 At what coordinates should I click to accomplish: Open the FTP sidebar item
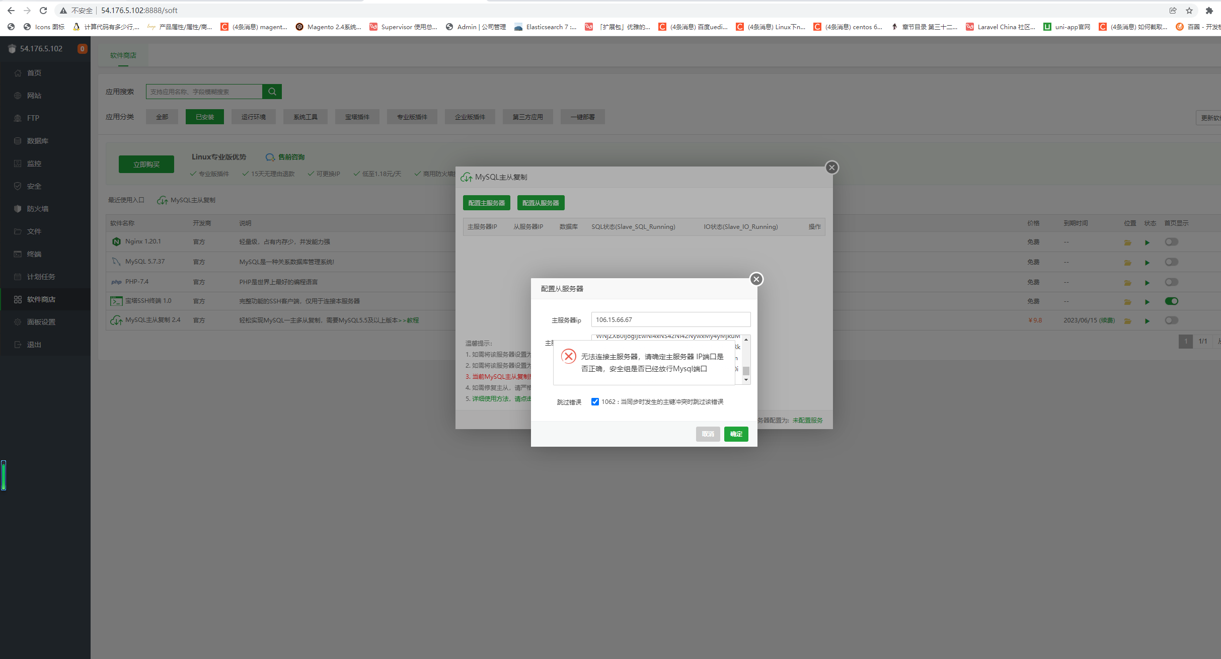tap(45, 118)
